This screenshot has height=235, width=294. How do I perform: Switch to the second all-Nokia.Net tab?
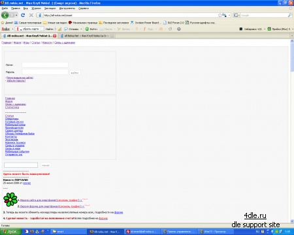(87, 36)
